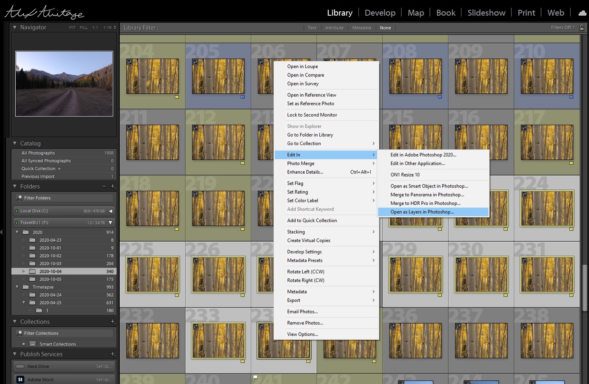This screenshot has height=384, width=589.
Task: Open the Filters Off preset dropdown
Action: [x=562, y=27]
